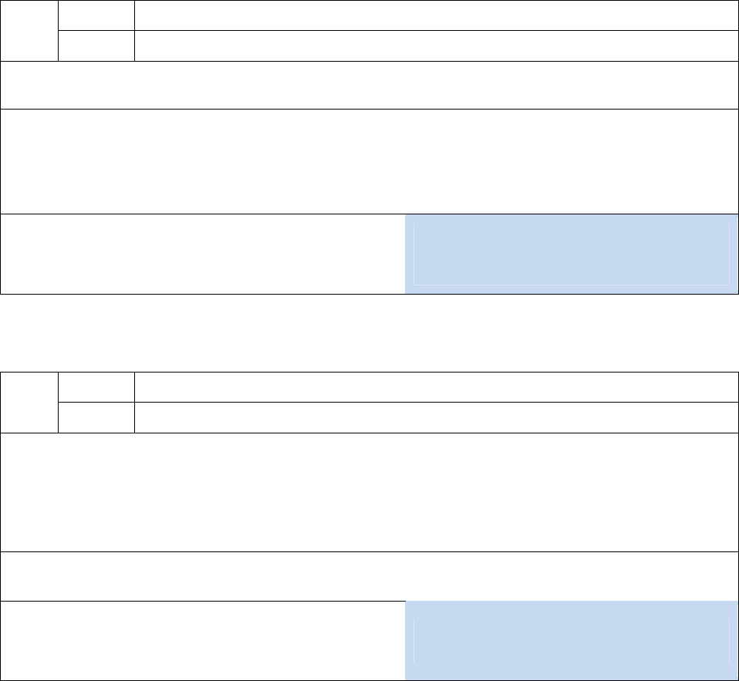739x681 pixels.
Task: Click the upper table's tall left corner cell
Action: (29, 31)
